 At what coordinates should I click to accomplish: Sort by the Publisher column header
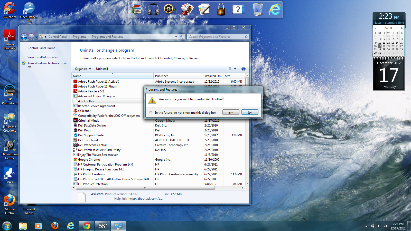[x=178, y=76]
